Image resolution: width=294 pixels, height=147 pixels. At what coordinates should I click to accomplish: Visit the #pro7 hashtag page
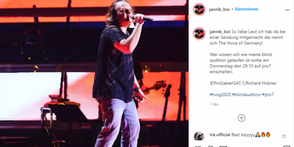click(x=268, y=95)
